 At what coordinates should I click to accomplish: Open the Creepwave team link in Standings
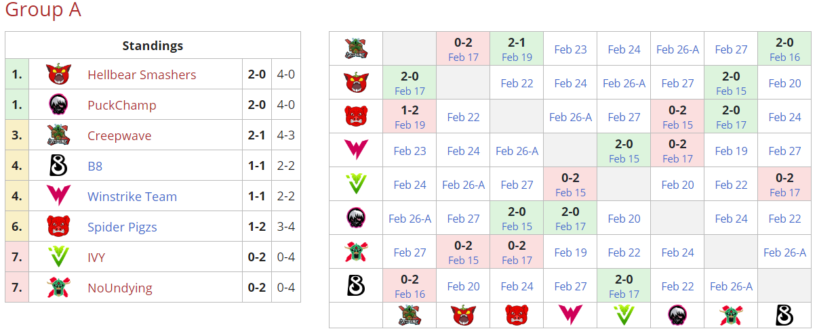tap(119, 135)
